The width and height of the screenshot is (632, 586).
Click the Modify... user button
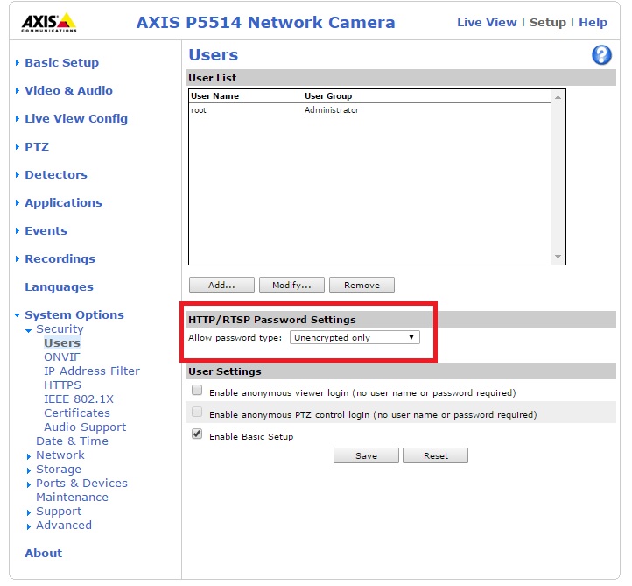pyautogui.click(x=291, y=286)
